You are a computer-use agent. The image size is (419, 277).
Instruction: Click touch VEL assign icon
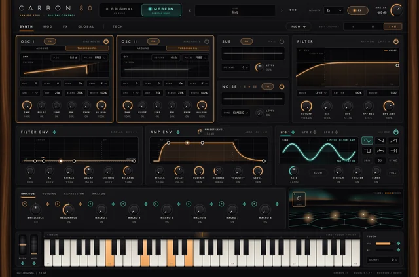point(399,244)
